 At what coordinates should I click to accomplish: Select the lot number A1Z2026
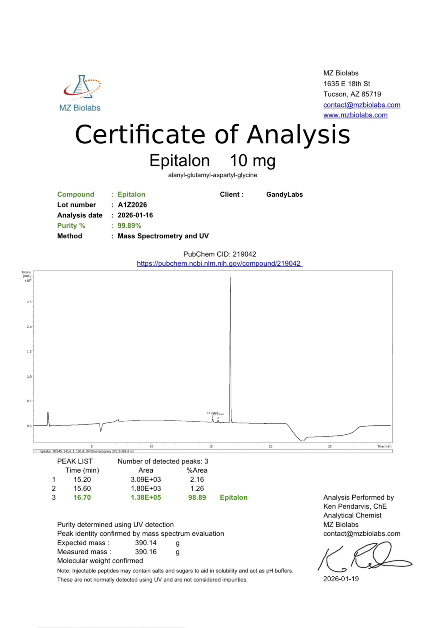pyautogui.click(x=132, y=205)
